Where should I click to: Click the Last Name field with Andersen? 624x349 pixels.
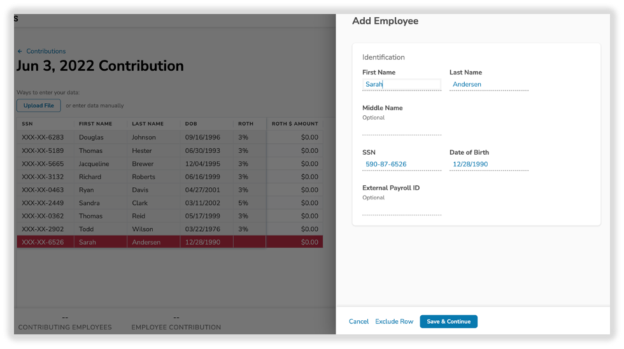tap(488, 84)
